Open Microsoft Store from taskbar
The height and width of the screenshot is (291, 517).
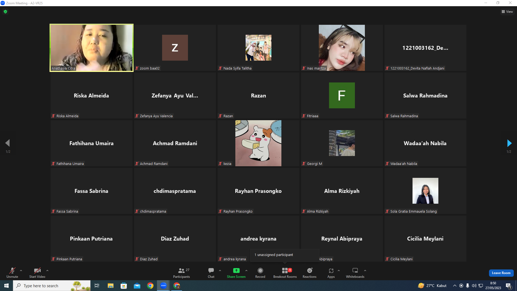(x=124, y=286)
